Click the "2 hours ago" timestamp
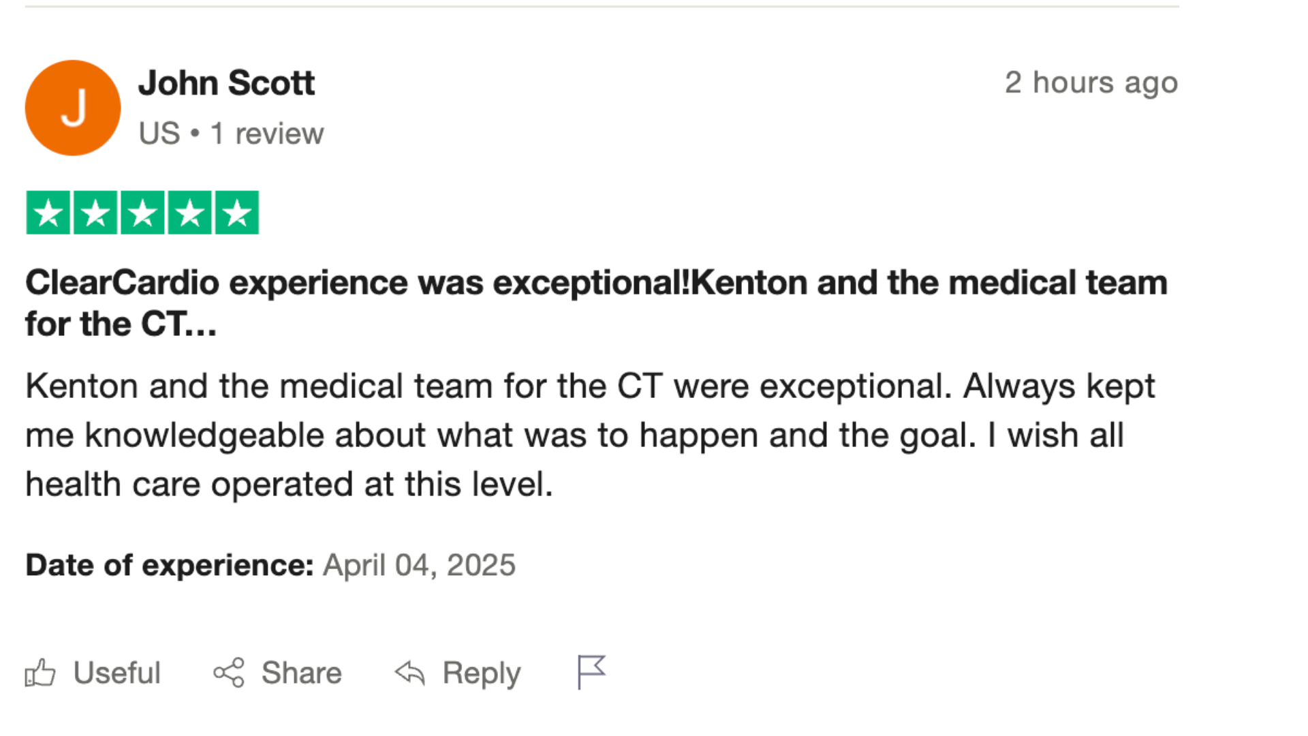Image resolution: width=1308 pixels, height=736 pixels. click(x=1091, y=82)
